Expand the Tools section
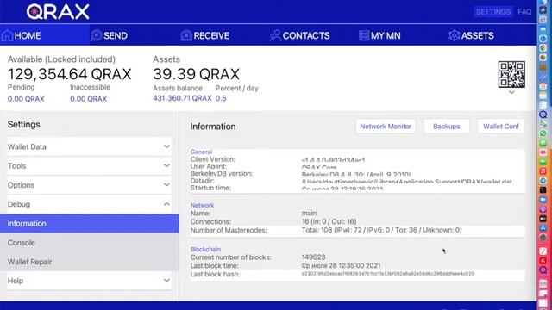This screenshot has width=552, height=310. 90,166
